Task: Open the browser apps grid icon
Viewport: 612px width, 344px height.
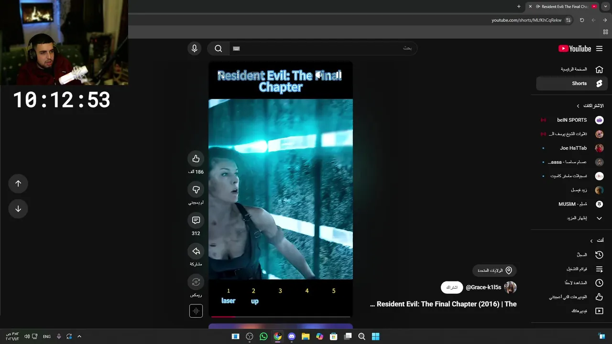Action: pos(605,32)
